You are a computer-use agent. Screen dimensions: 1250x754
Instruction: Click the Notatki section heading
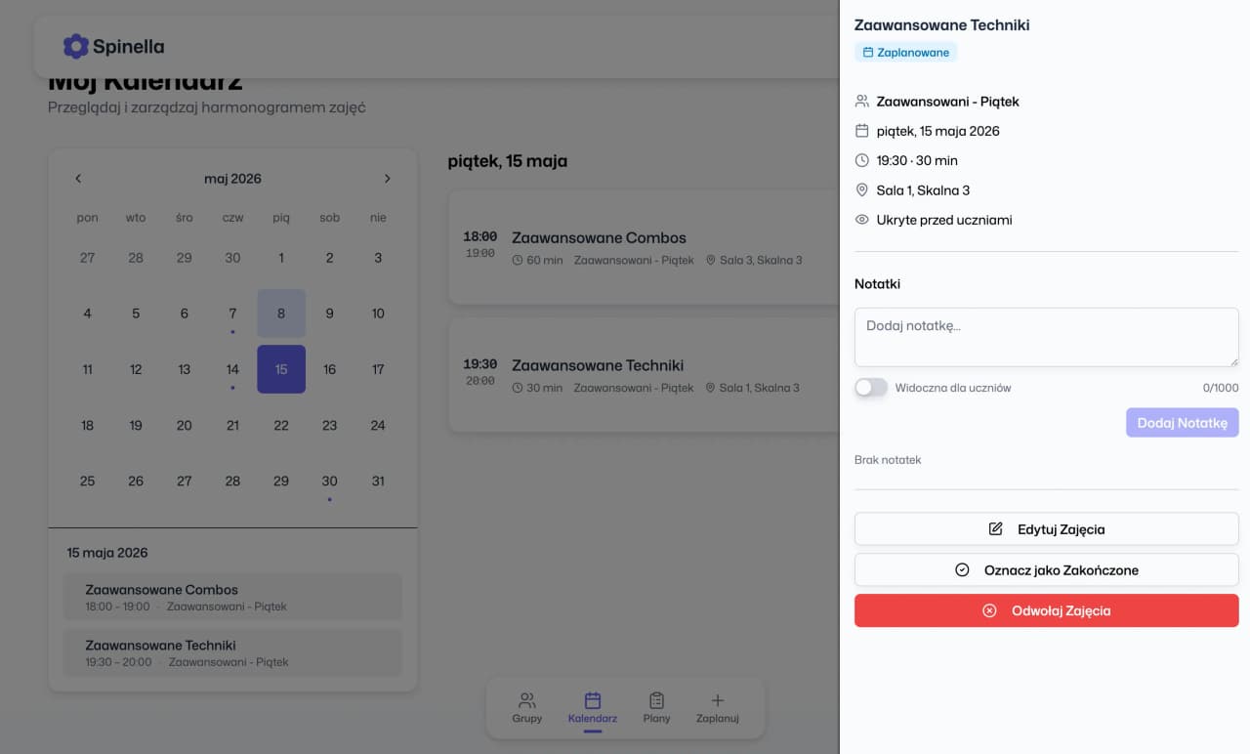877,284
